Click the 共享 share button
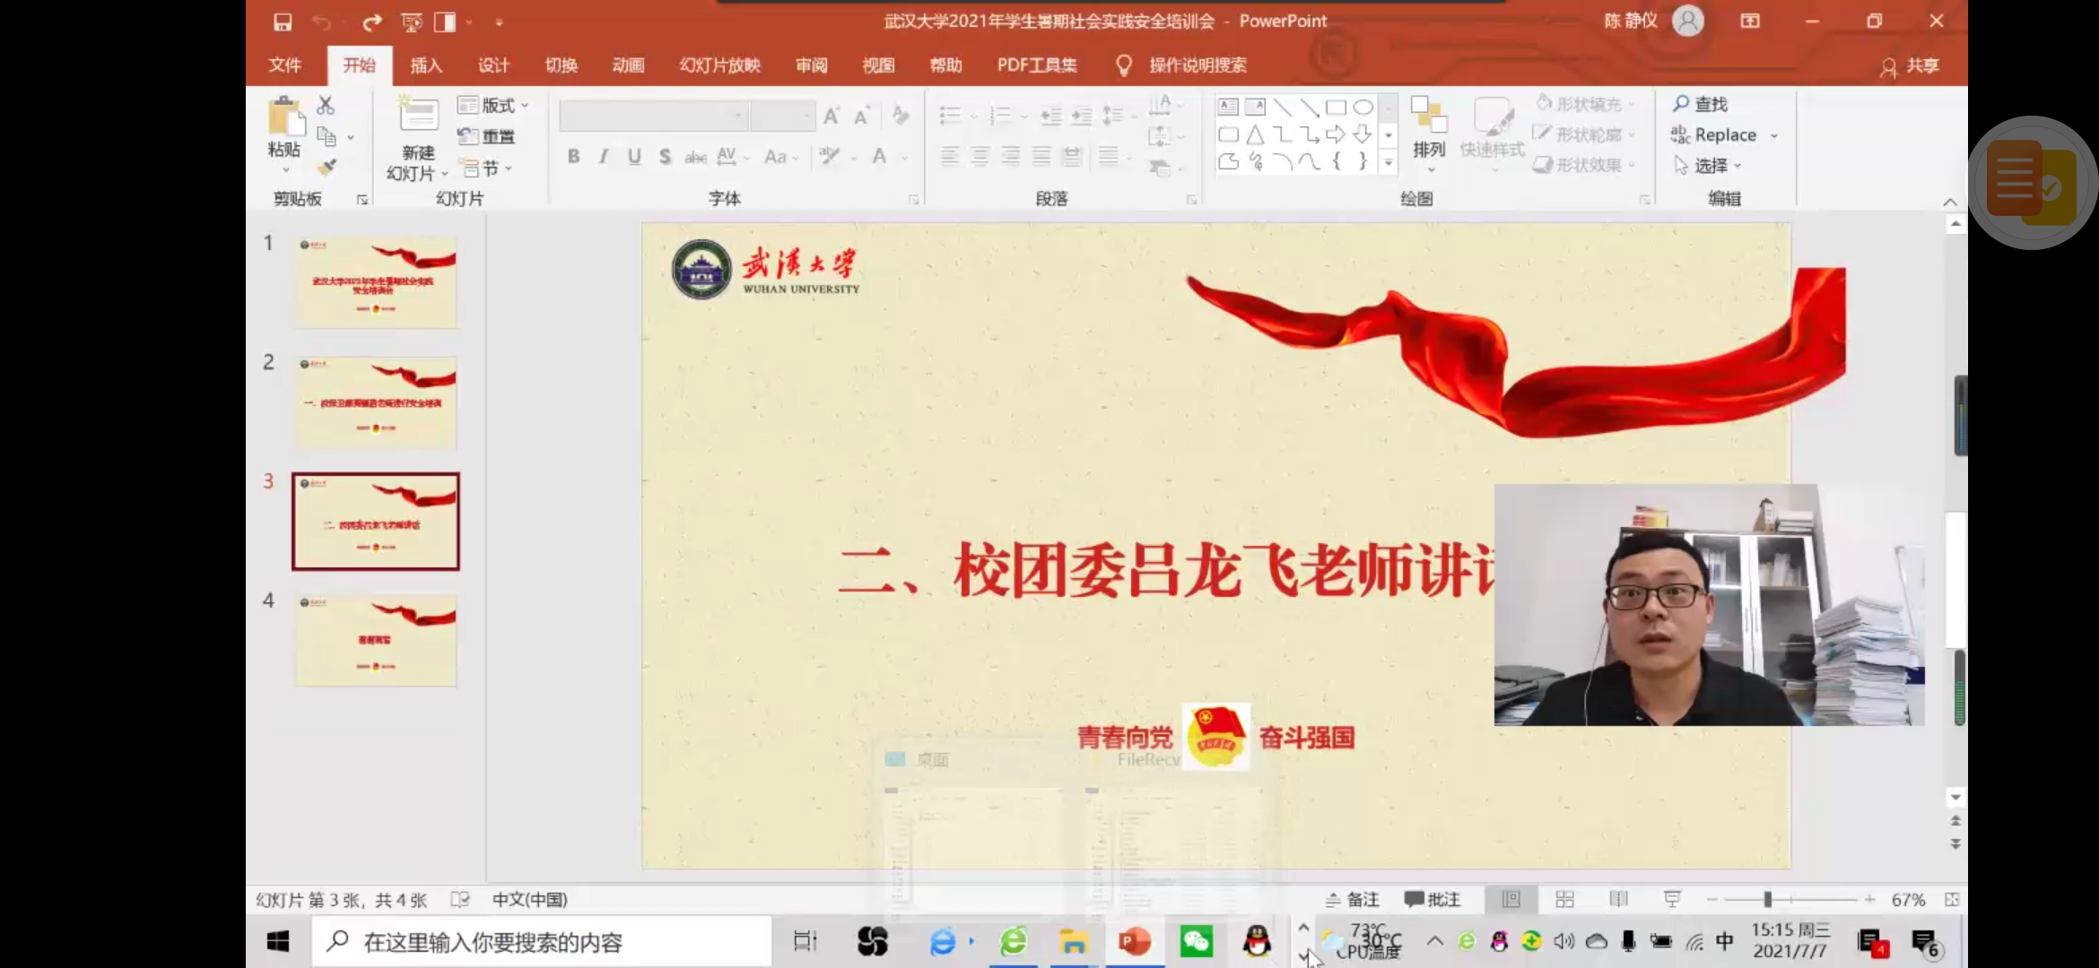This screenshot has height=968, width=2099. [x=1911, y=66]
